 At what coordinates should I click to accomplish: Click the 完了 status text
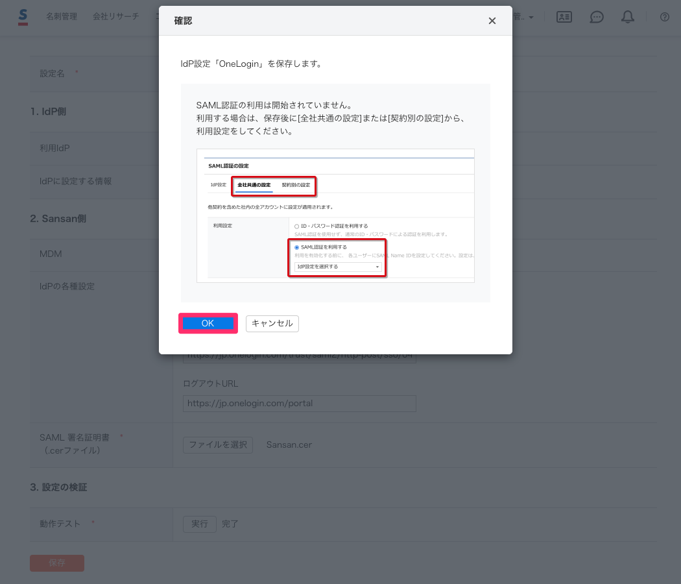[x=230, y=524]
